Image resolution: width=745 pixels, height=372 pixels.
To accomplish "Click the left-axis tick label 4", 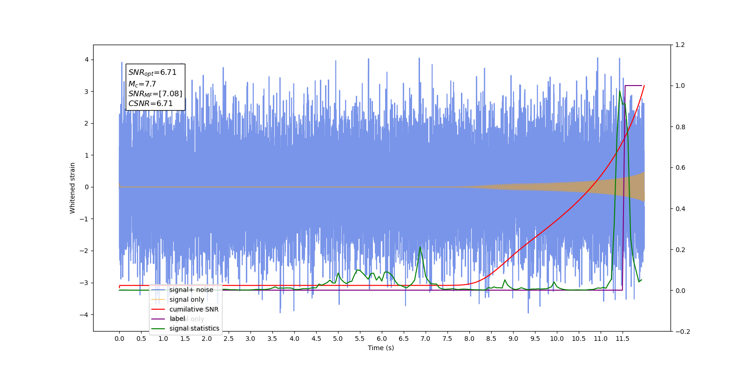I will coord(87,60).
